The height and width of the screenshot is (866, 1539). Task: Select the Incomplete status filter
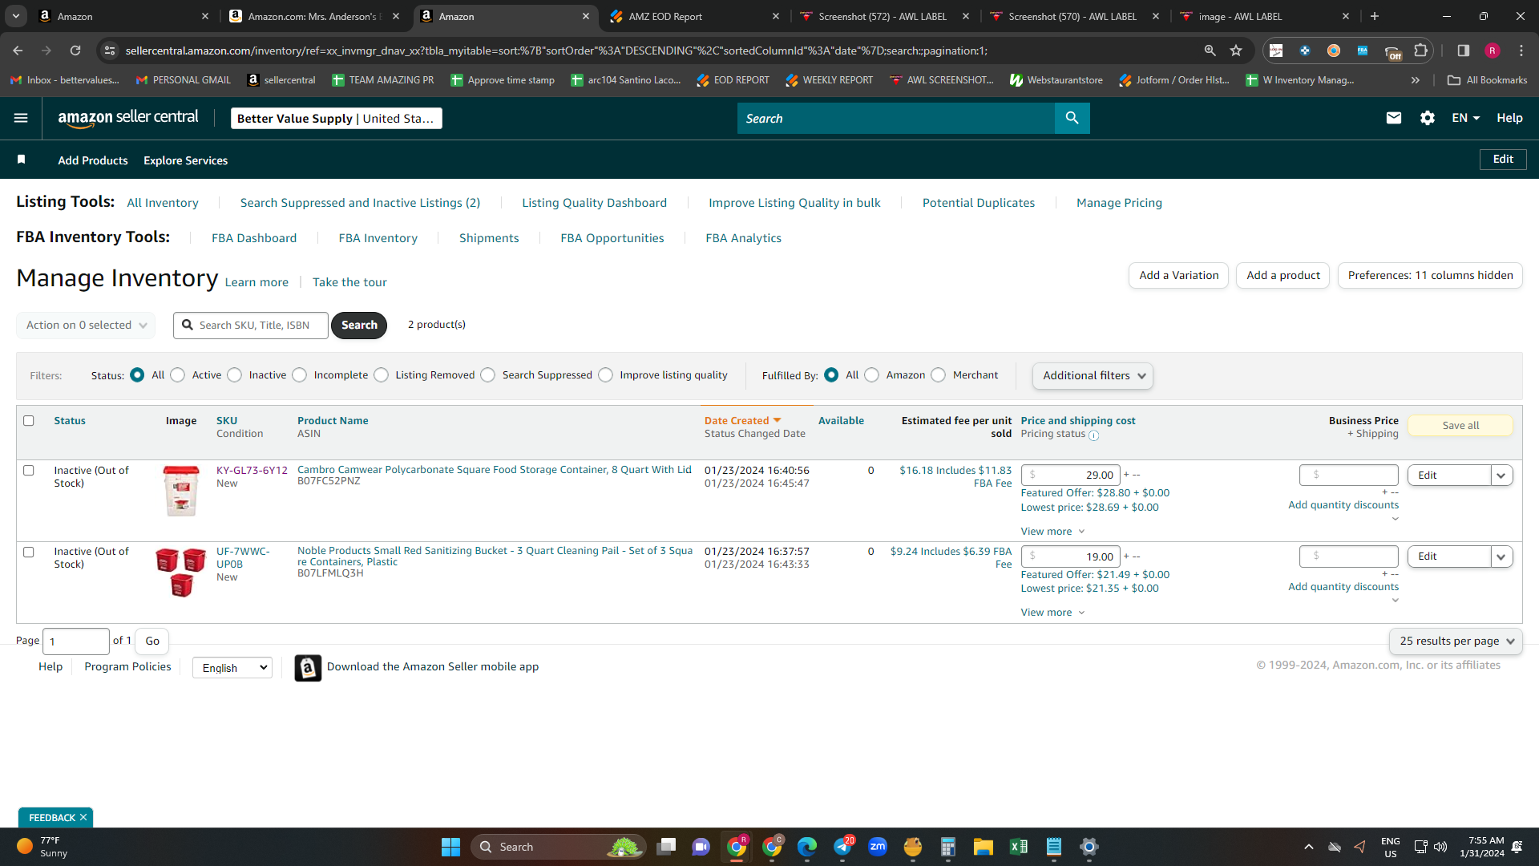point(300,375)
